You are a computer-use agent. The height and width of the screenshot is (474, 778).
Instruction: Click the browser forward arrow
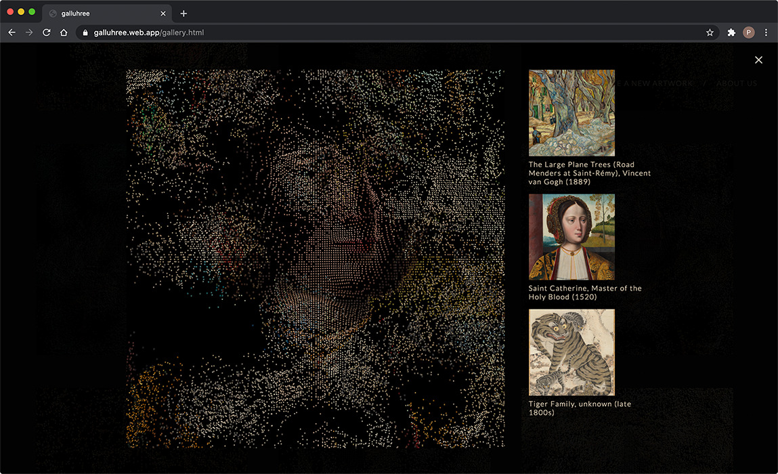click(x=29, y=33)
